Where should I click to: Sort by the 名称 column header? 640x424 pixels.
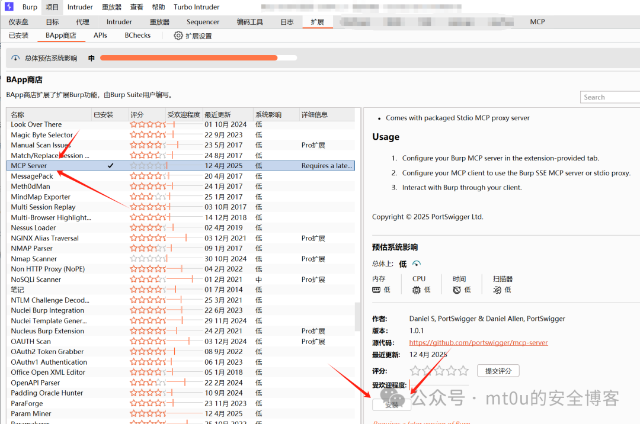[49, 114]
